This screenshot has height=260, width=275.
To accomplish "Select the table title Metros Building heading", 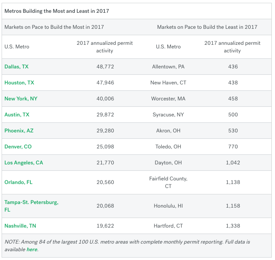I will coord(57,11).
